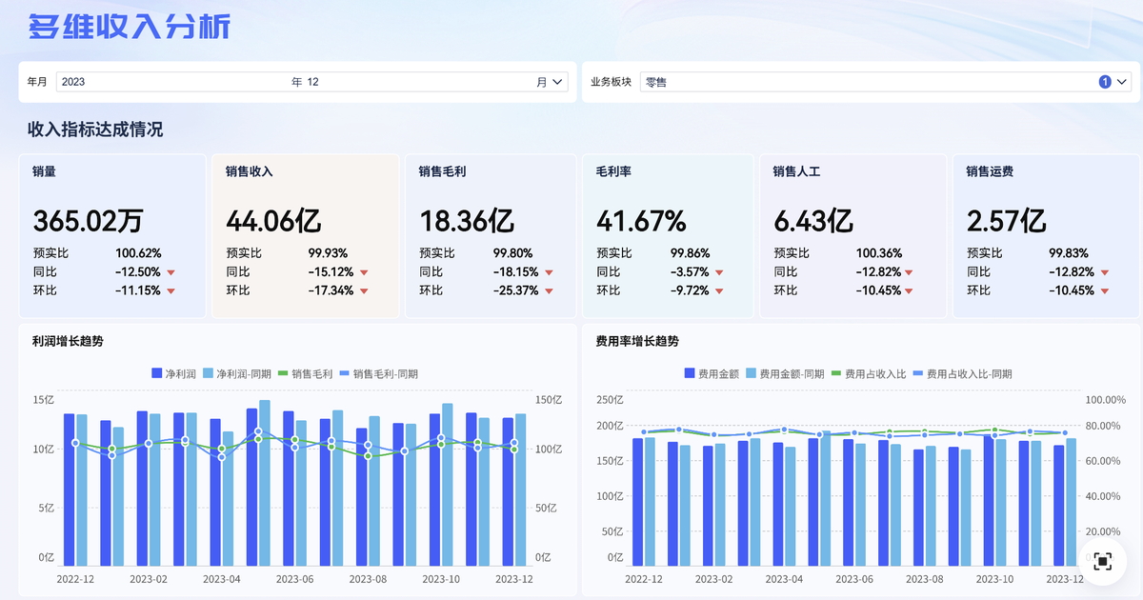The image size is (1143, 600).
Task: Click the 收入指标达成情况 section heading
Action: (x=95, y=130)
